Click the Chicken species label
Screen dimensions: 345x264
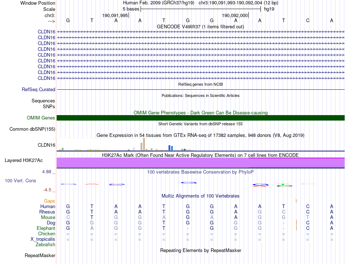[46, 233]
